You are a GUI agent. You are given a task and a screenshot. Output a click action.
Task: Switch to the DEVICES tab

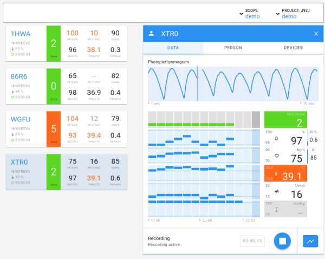pyautogui.click(x=293, y=48)
